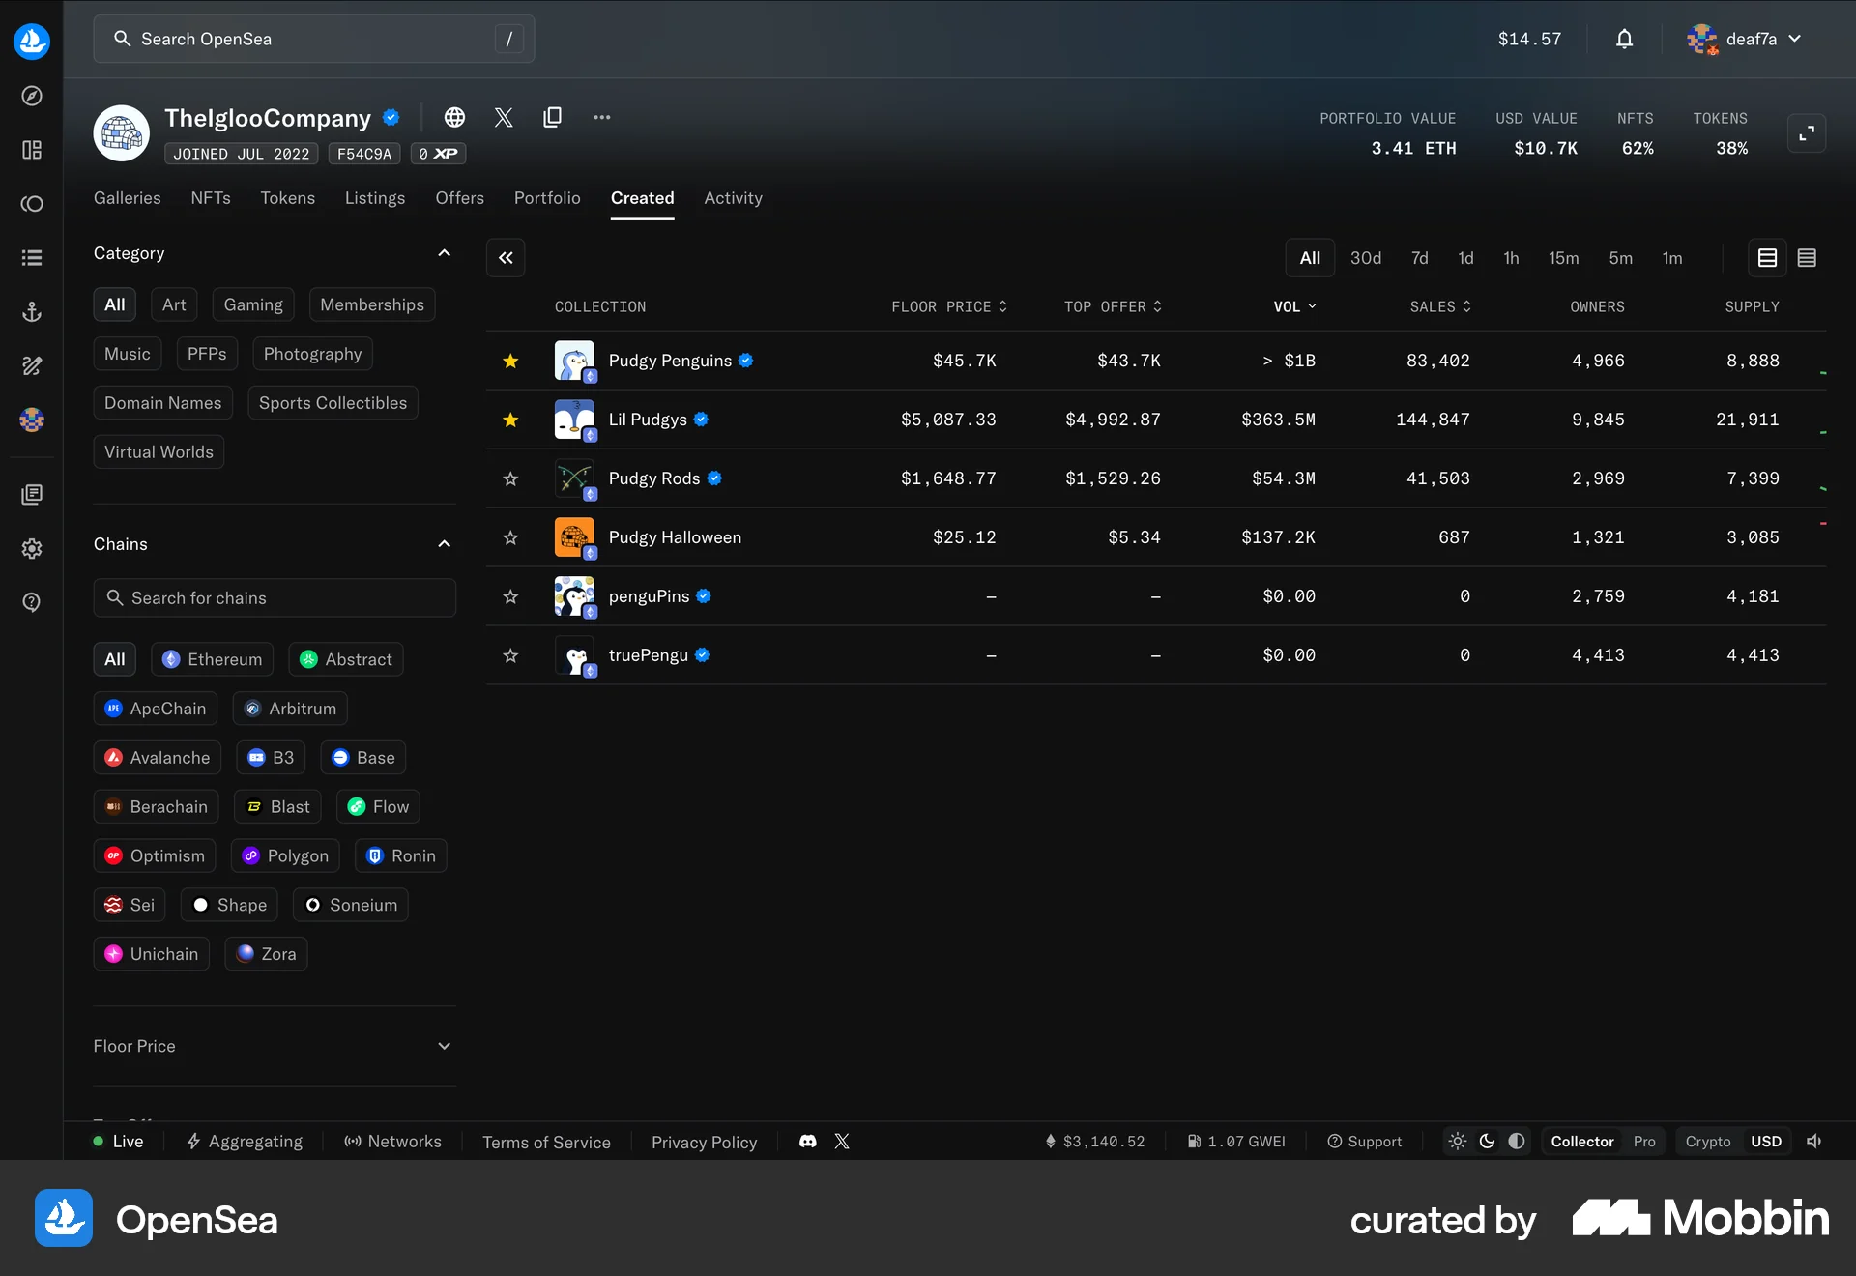Collapse the Category filter section
Viewport: 1856px width, 1276px height.
(444, 253)
